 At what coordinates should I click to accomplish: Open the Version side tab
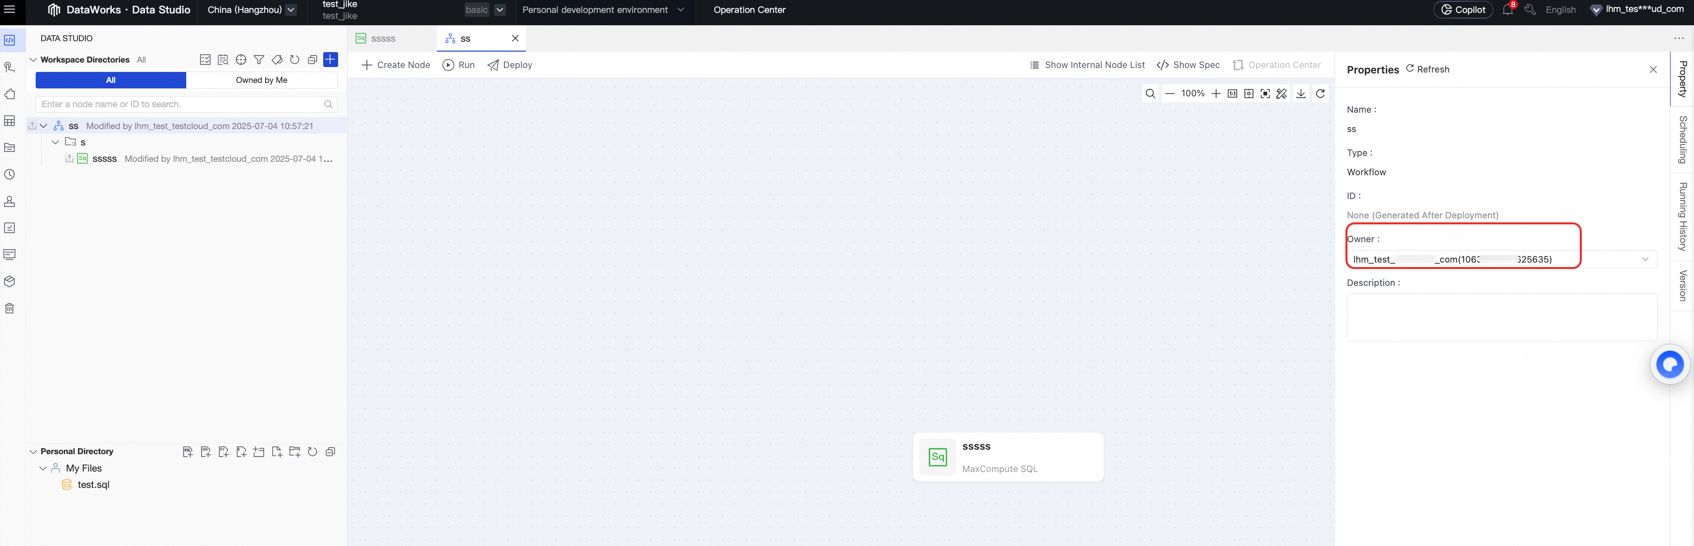1682,285
